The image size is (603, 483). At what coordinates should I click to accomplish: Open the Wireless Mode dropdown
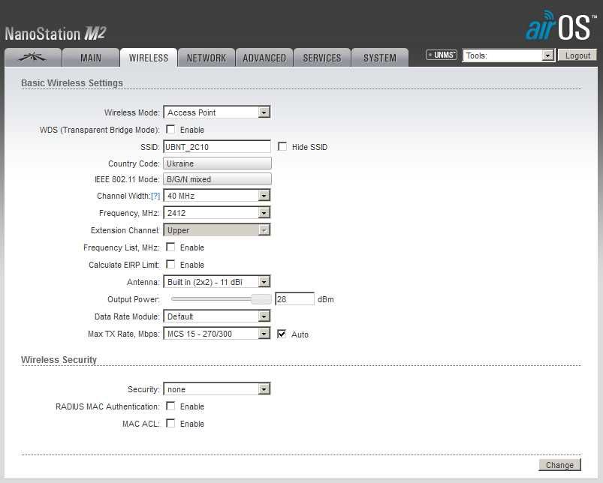(217, 112)
